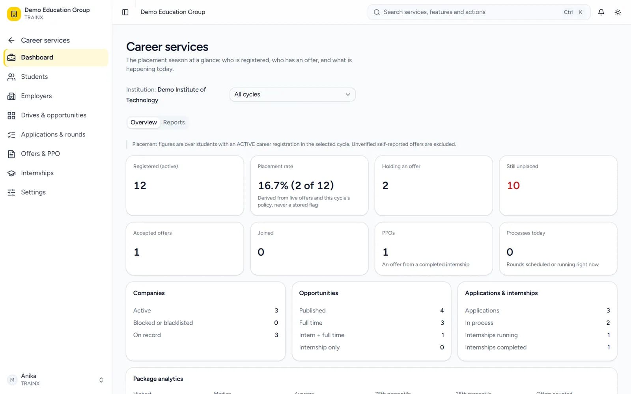Click the Internships running row
Image resolution: width=631 pixels, height=394 pixels.
pyautogui.click(x=538, y=335)
